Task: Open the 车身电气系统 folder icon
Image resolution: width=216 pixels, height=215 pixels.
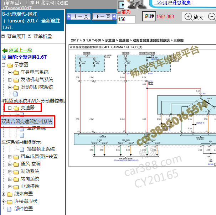Action: click(16, 73)
